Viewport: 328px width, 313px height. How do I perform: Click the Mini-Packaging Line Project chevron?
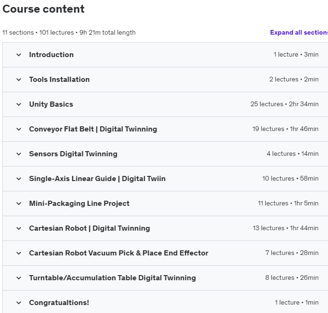pos(19,204)
